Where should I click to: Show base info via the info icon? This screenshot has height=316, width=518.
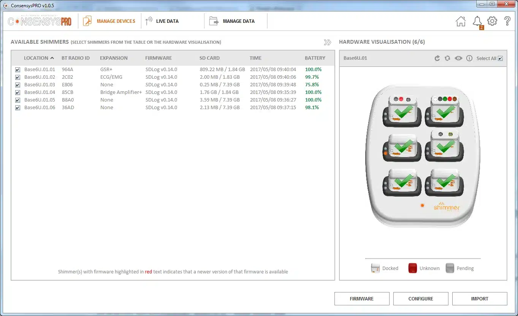[x=469, y=58]
